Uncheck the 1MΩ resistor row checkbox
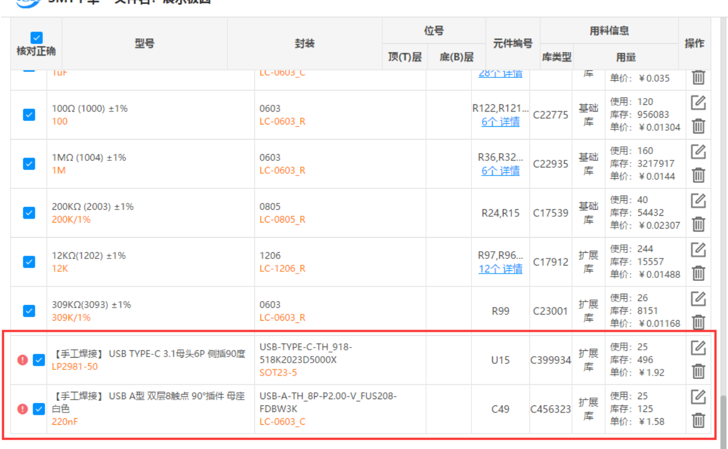This screenshot has width=728, height=449. click(x=29, y=164)
